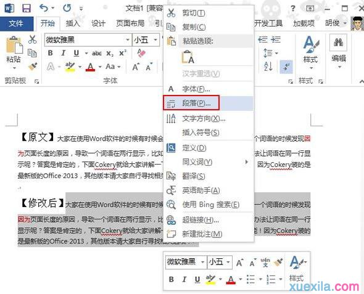Viewport: 364px width, 294px height.
Task: Click the ribbon Cut scissors icon
Action: [33, 39]
